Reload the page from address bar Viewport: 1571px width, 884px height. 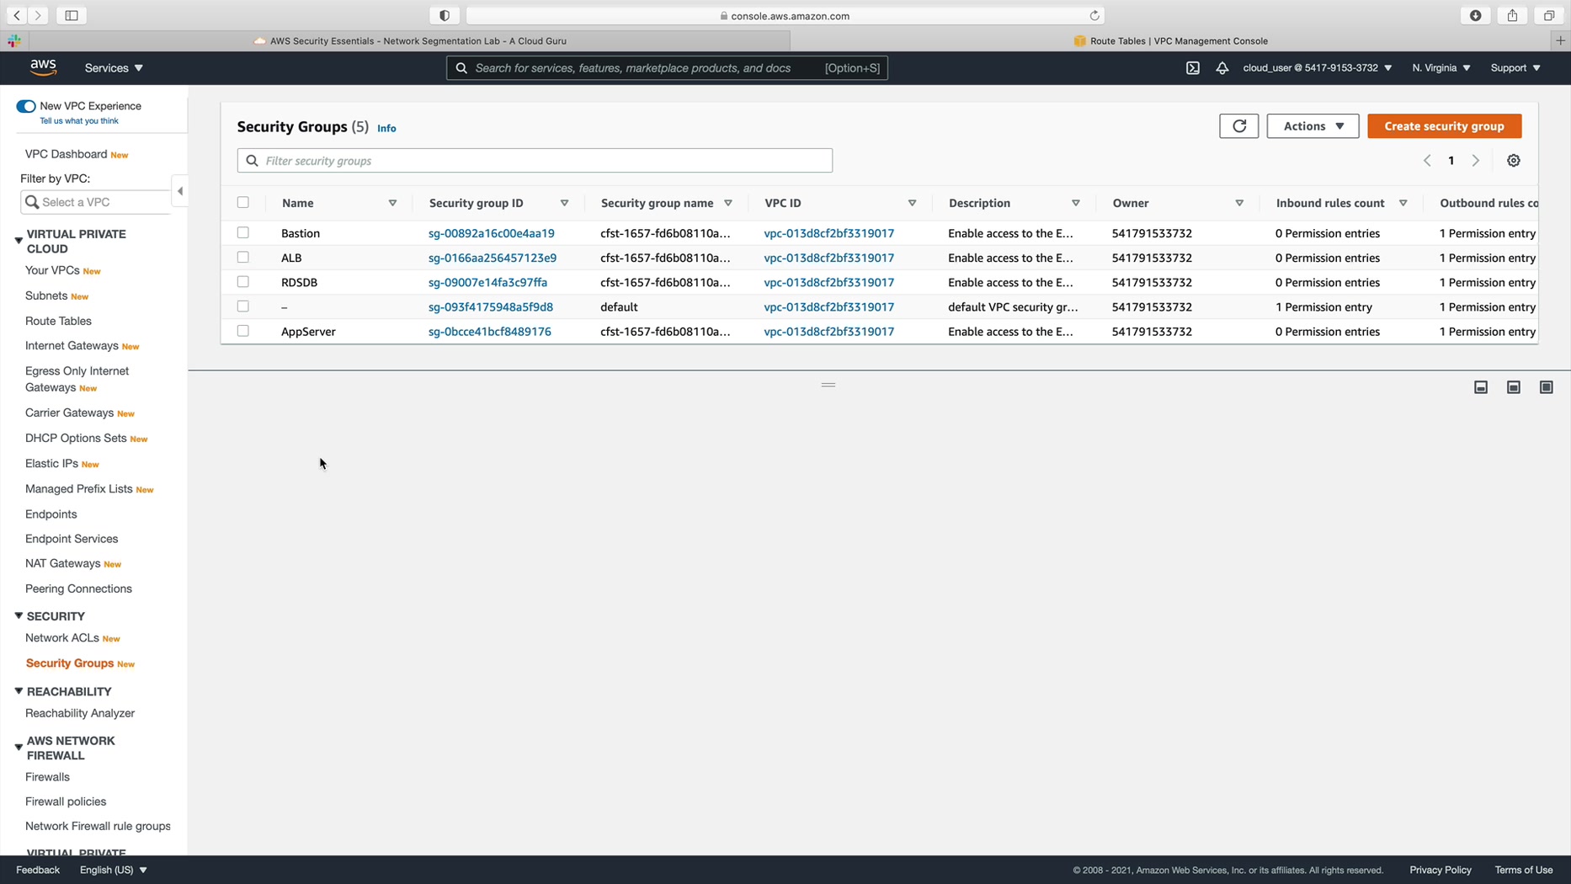[x=1094, y=15]
